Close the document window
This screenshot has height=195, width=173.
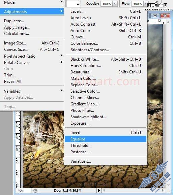click(x=165, y=16)
